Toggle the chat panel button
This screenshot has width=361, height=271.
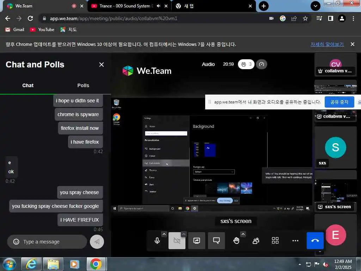point(216,241)
